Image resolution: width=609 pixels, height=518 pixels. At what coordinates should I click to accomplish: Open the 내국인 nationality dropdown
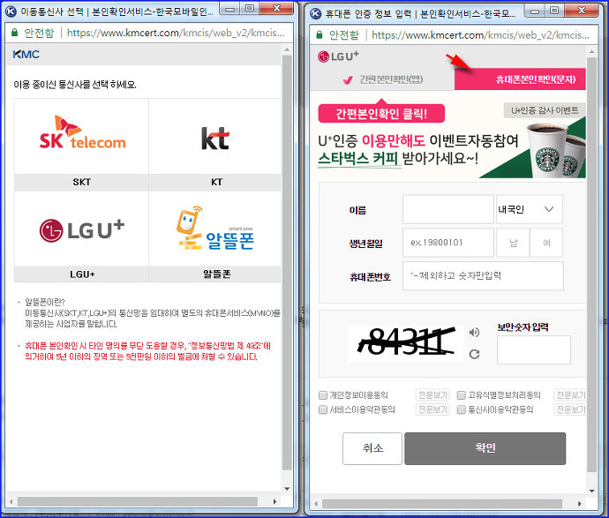(530, 209)
